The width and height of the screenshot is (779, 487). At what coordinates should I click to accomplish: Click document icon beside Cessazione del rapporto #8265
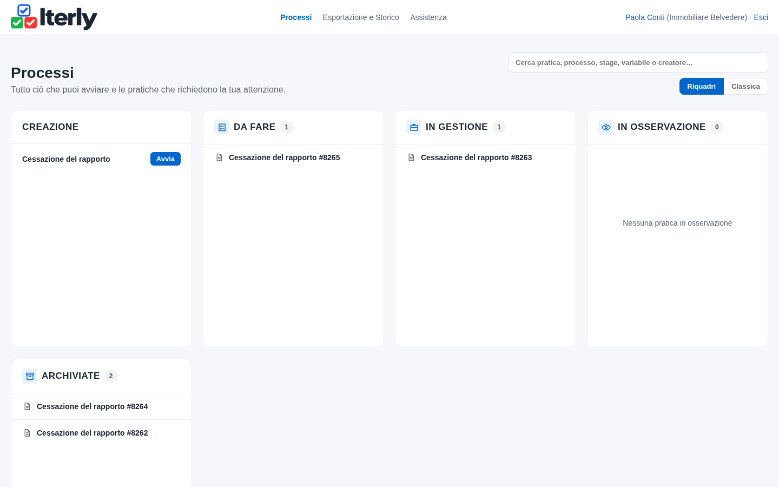219,157
